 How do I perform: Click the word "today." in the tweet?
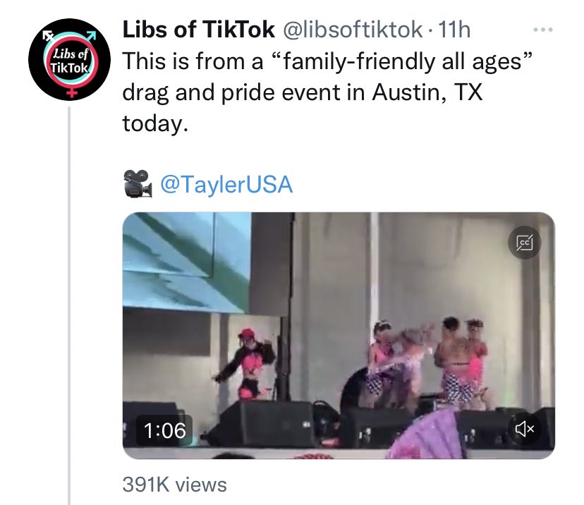click(155, 123)
